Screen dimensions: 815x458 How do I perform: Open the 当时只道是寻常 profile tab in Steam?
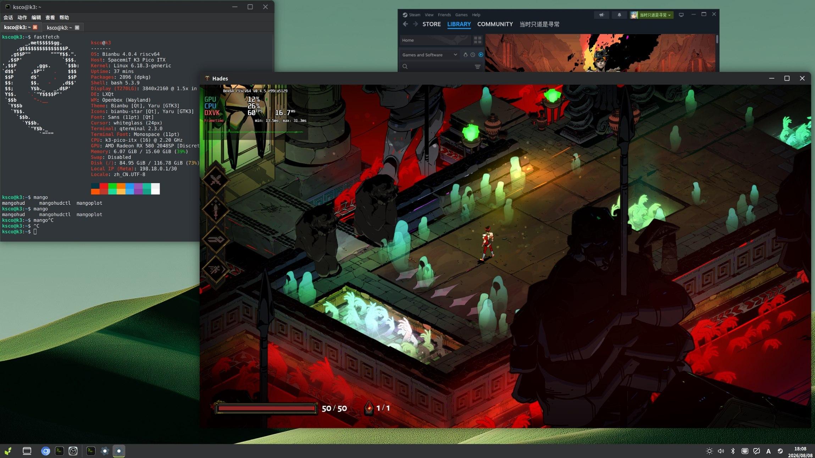click(x=539, y=24)
